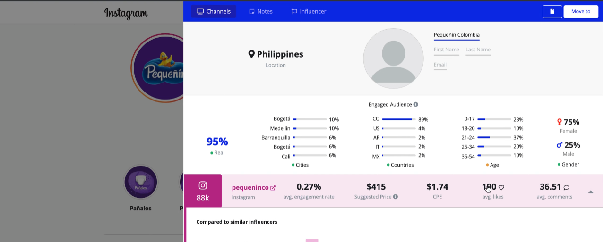Click the flag icon in Influencer tab
This screenshot has width=612, height=242.
coord(294,11)
